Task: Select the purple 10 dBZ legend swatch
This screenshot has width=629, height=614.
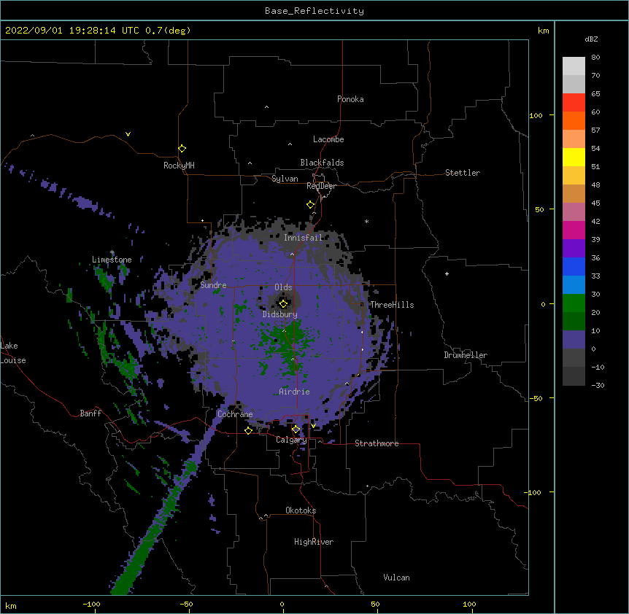Action: [574, 340]
